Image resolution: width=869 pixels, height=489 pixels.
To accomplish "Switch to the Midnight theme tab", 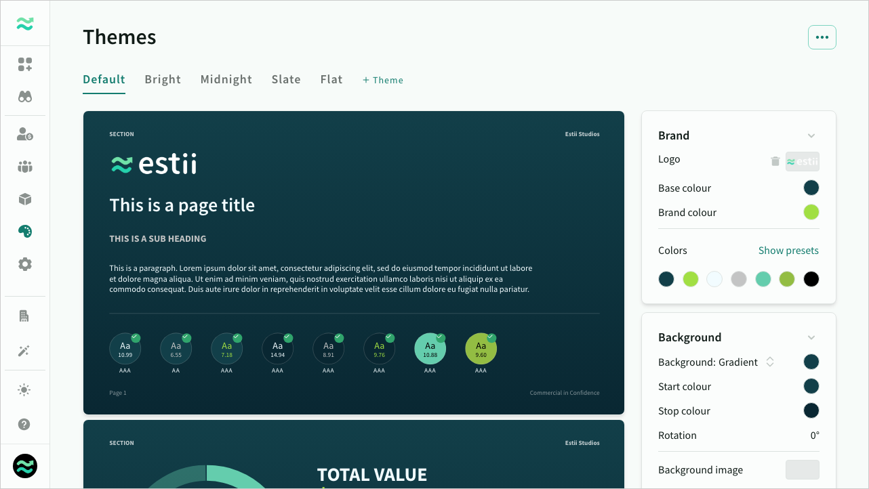I will pos(226,79).
